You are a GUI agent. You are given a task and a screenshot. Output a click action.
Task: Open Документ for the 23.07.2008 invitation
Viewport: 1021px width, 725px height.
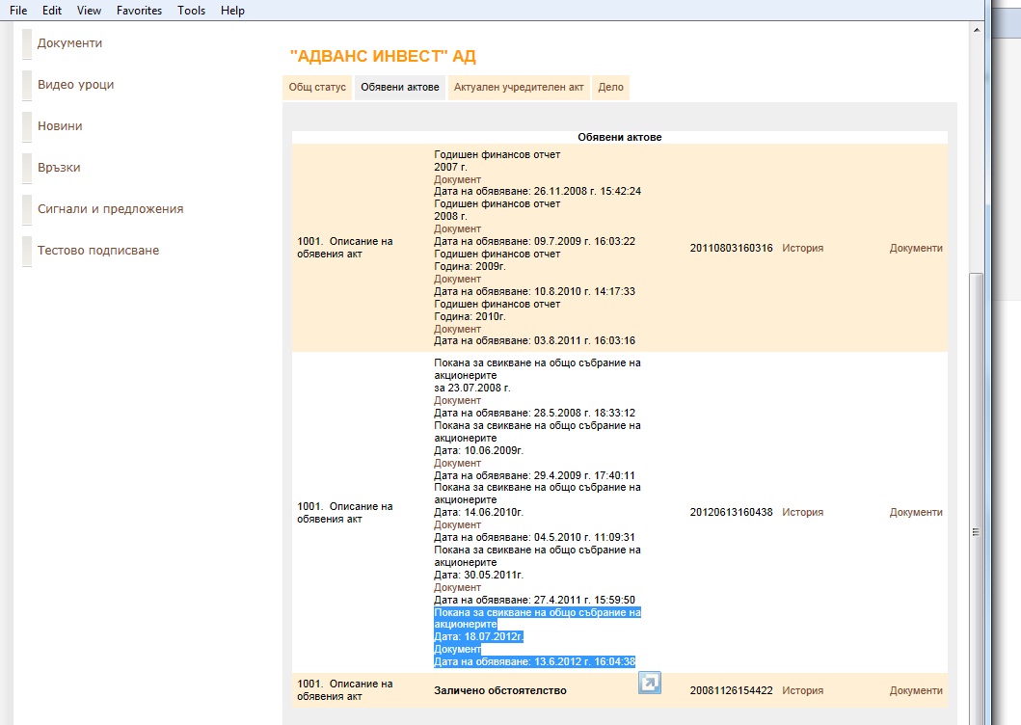pos(457,400)
